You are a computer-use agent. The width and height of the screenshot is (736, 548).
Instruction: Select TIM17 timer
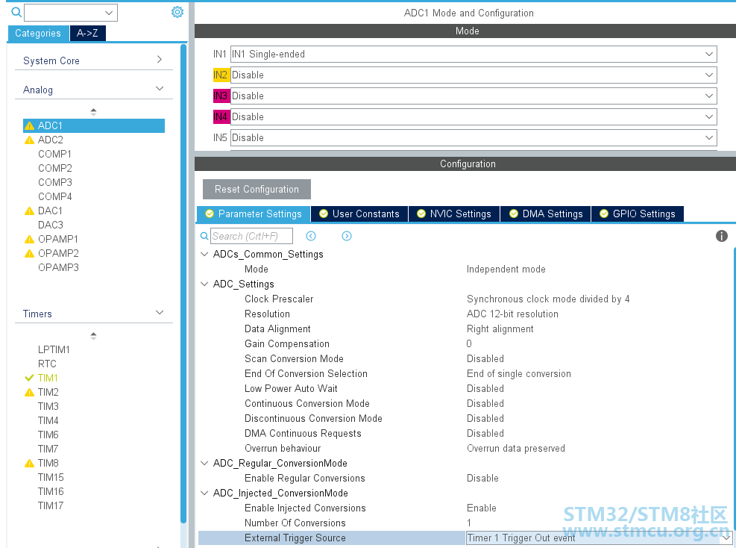51,505
